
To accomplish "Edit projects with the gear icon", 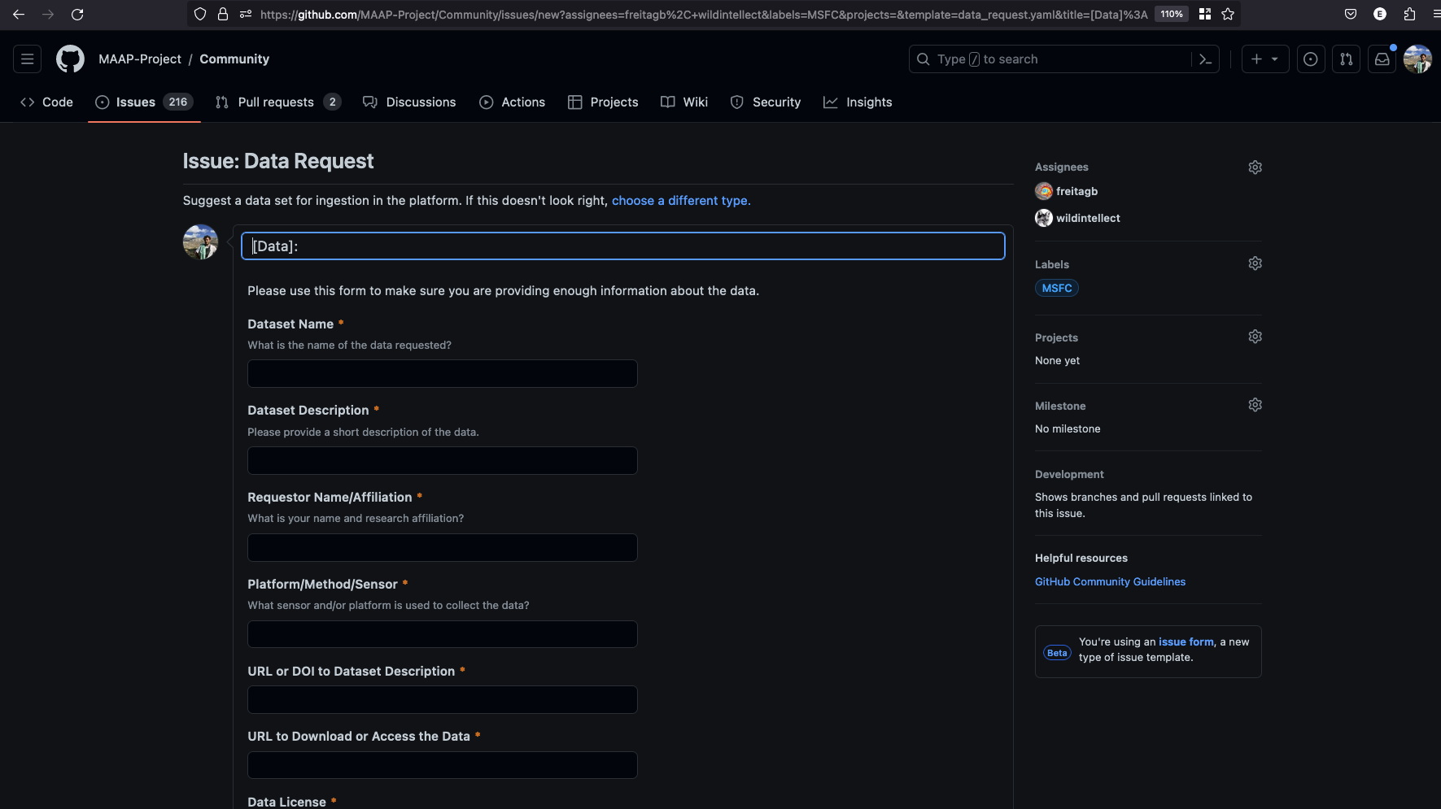I will [1255, 337].
